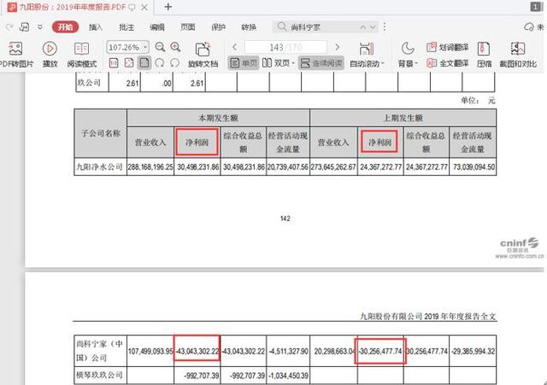Zoom out with the minus magnifier
This screenshot has width=547, height=385.
click(160, 47)
